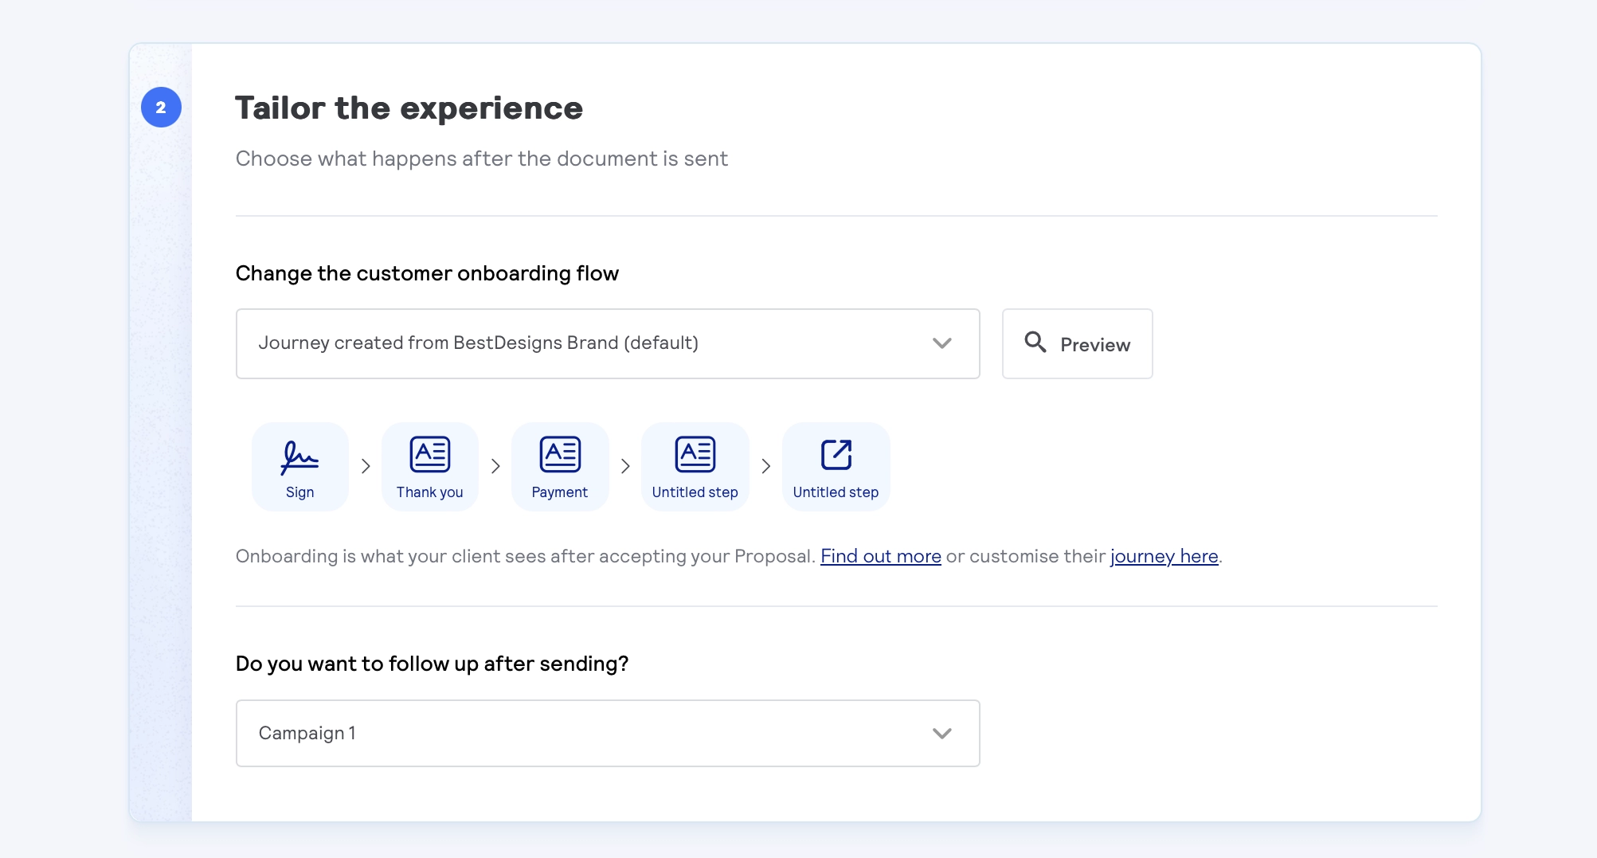
Task: Click the Campaign 1 field text
Action: tap(307, 733)
